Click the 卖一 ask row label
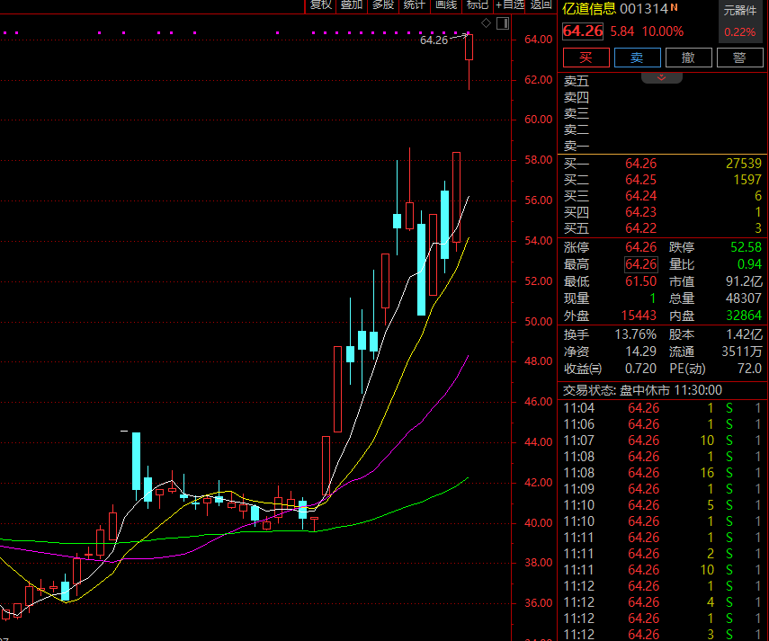 [576, 146]
